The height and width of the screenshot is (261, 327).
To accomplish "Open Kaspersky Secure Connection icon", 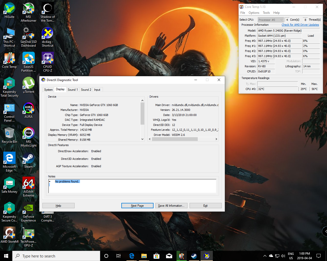I will (x=9, y=212).
